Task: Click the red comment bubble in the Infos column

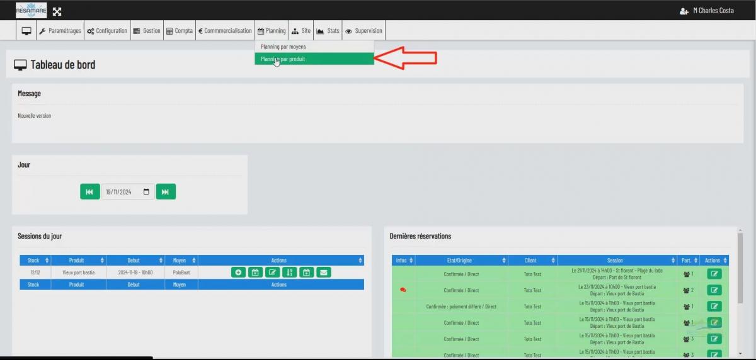Action: [x=403, y=290]
